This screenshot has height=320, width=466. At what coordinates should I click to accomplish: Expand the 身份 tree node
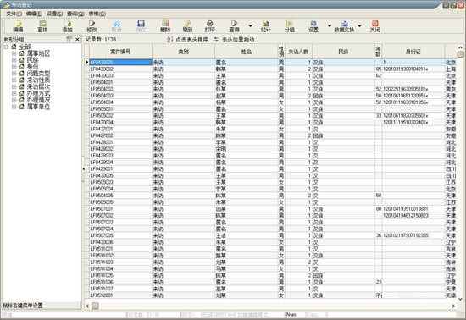(x=14, y=67)
